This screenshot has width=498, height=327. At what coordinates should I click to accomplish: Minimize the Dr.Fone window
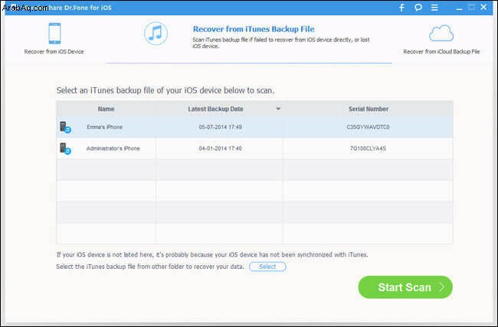[x=459, y=8]
